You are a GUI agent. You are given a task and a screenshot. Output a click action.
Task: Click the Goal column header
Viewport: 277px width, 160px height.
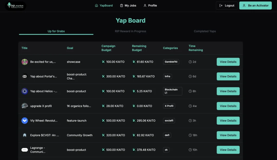tap(70, 48)
